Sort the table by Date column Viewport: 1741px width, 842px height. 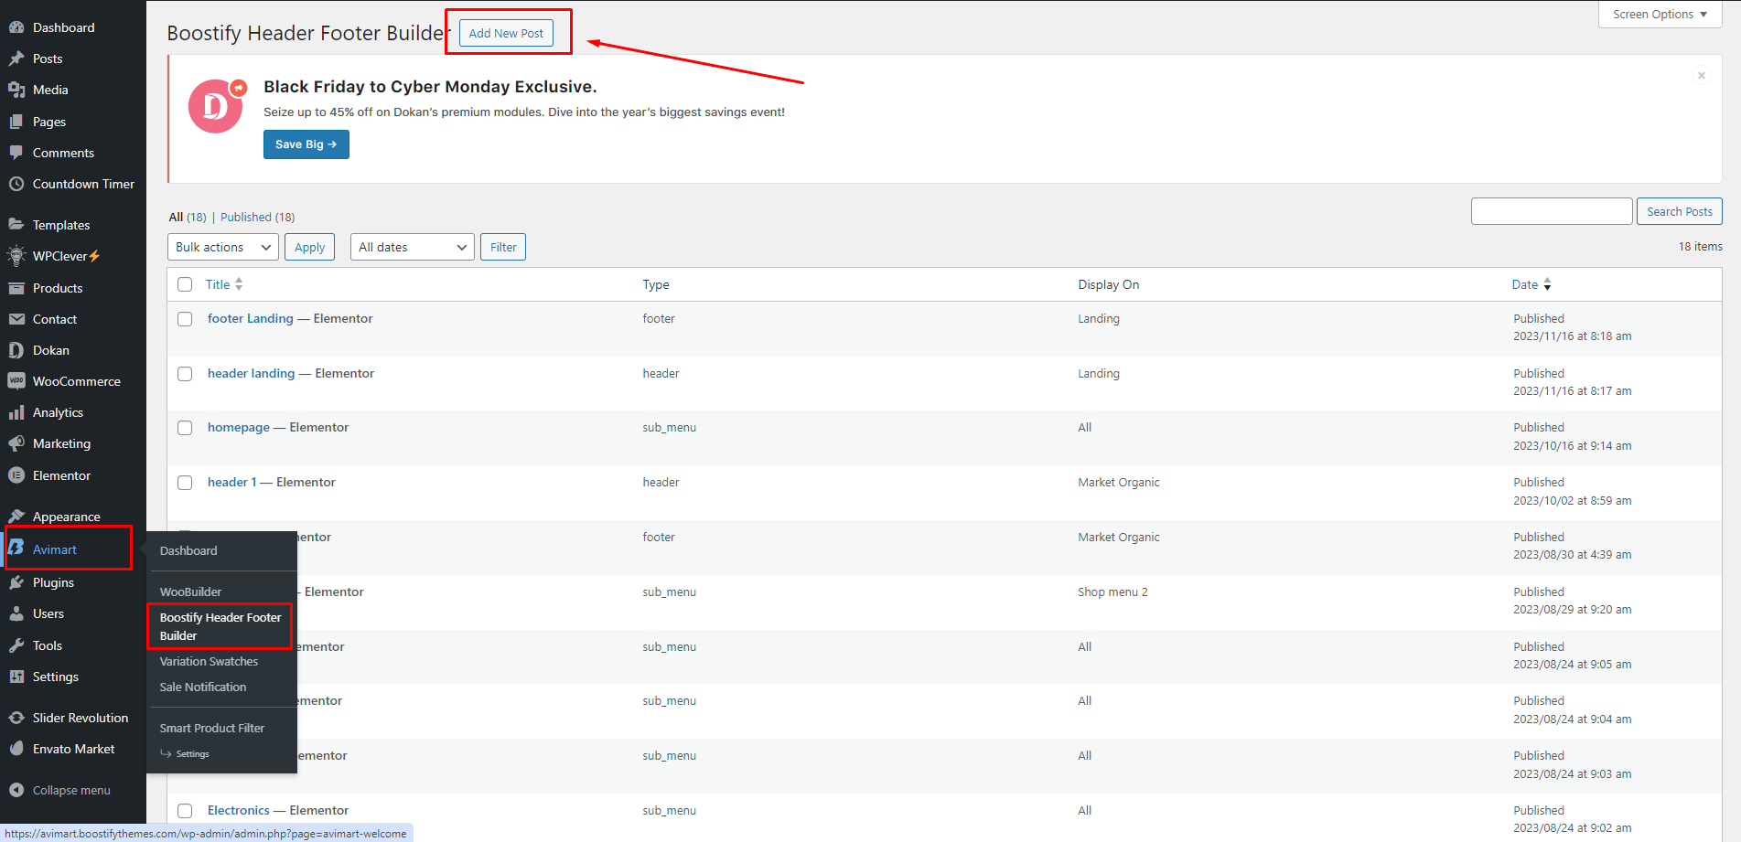tap(1531, 284)
